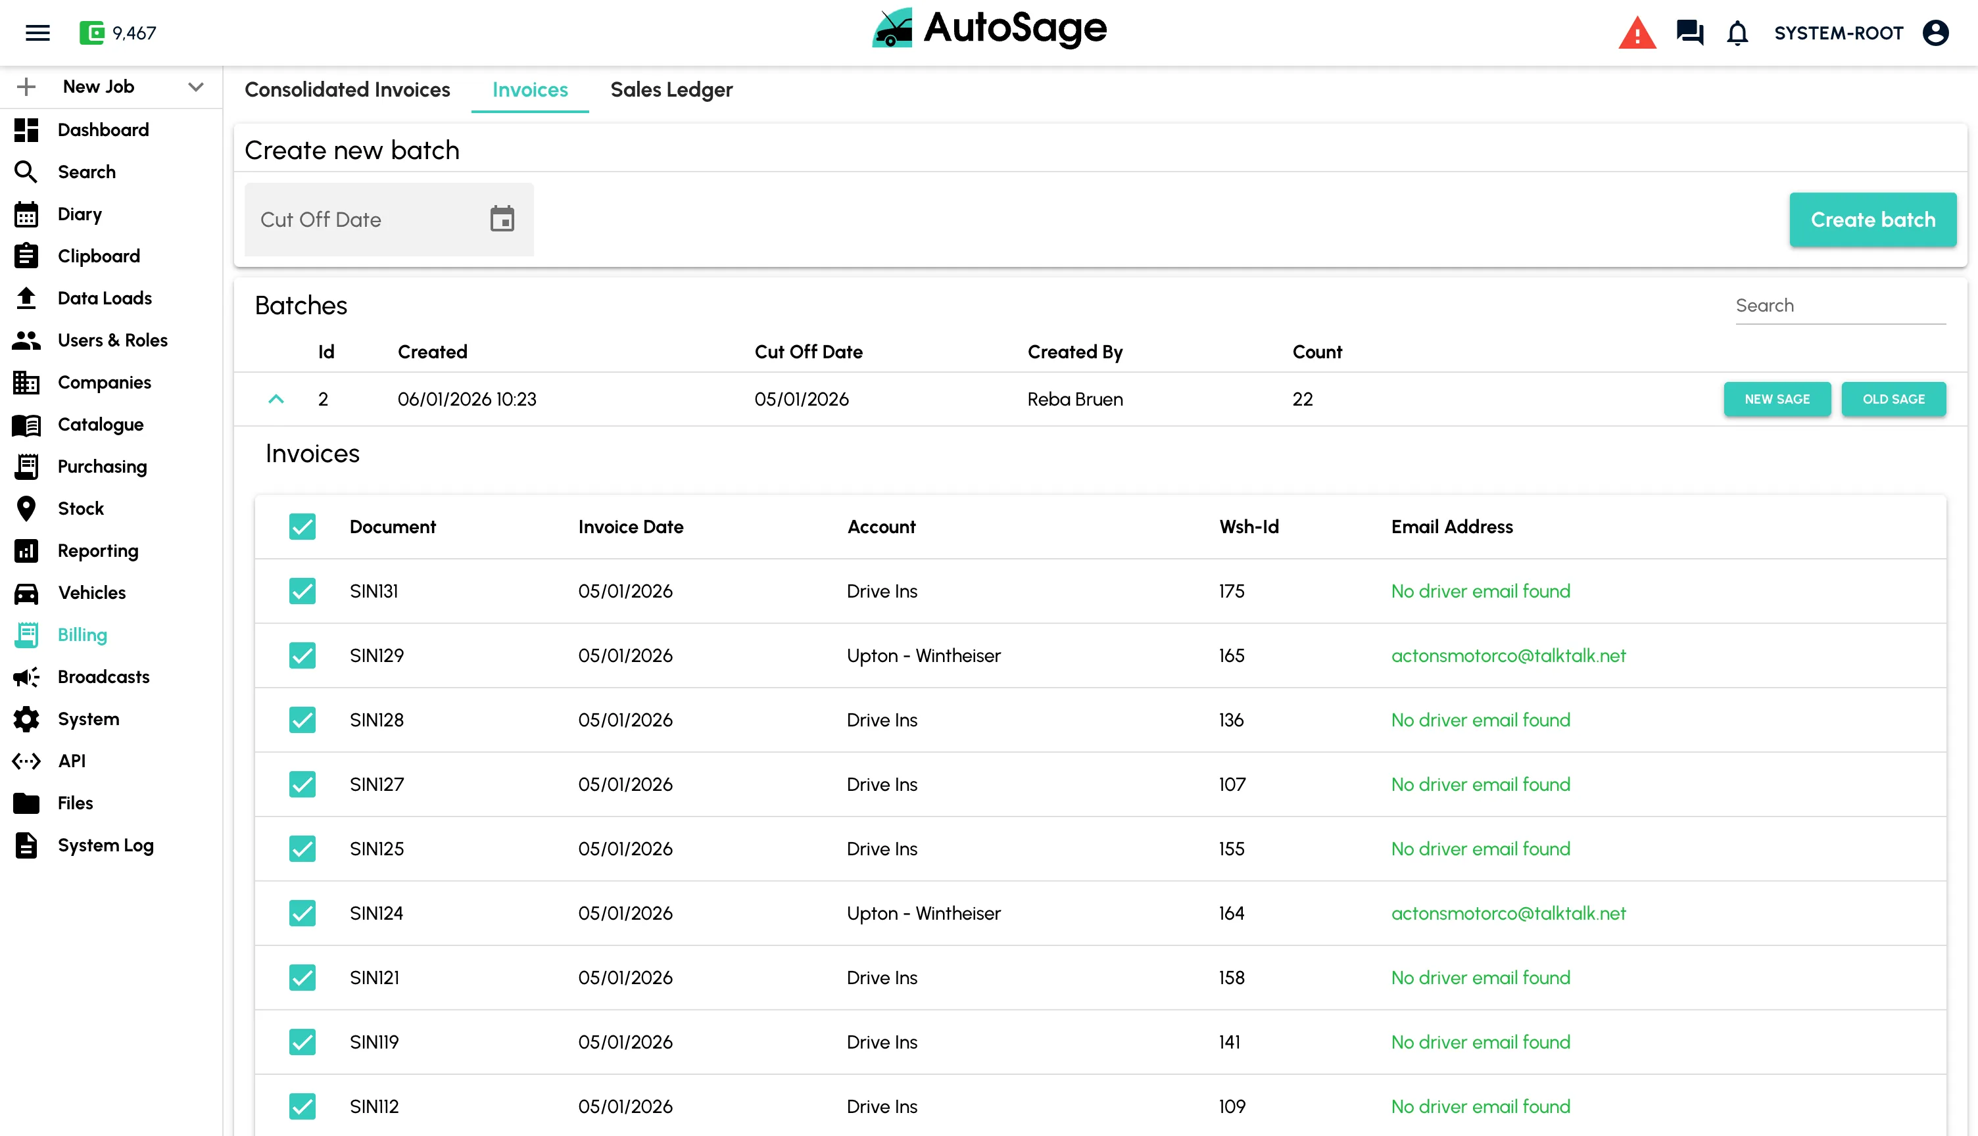Open the Clipboard sidebar icon
Screen dimensions: 1978x1136
point(26,256)
